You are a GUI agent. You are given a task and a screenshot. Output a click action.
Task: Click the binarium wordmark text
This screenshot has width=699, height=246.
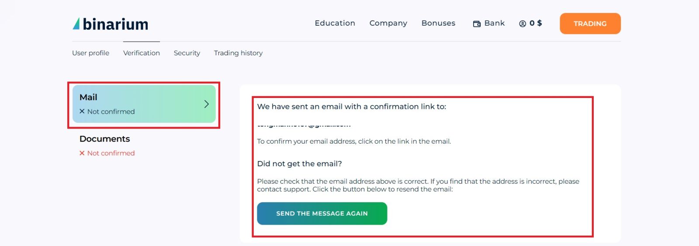point(115,24)
